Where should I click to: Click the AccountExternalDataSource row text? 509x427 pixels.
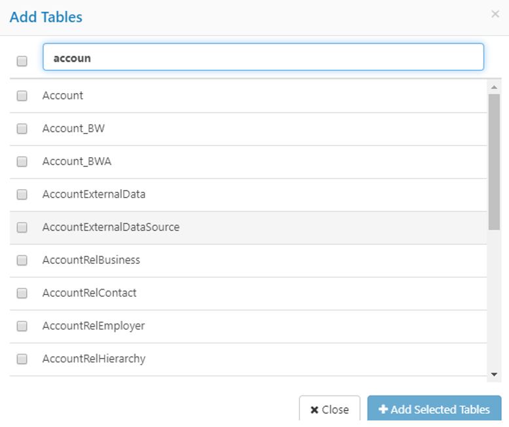pos(111,227)
